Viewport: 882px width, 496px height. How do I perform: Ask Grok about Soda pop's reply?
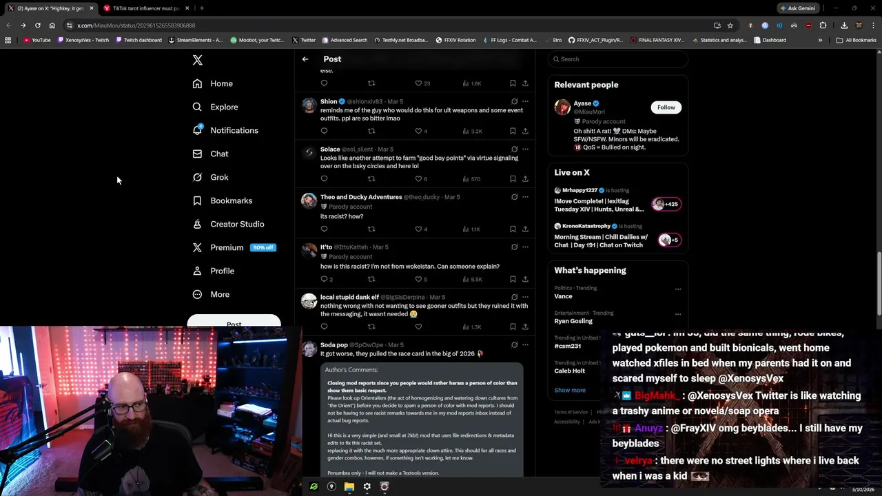coord(514,344)
